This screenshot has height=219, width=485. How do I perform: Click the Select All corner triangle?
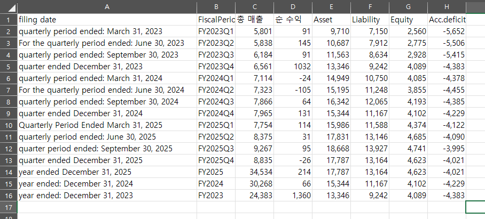tap(9, 7)
